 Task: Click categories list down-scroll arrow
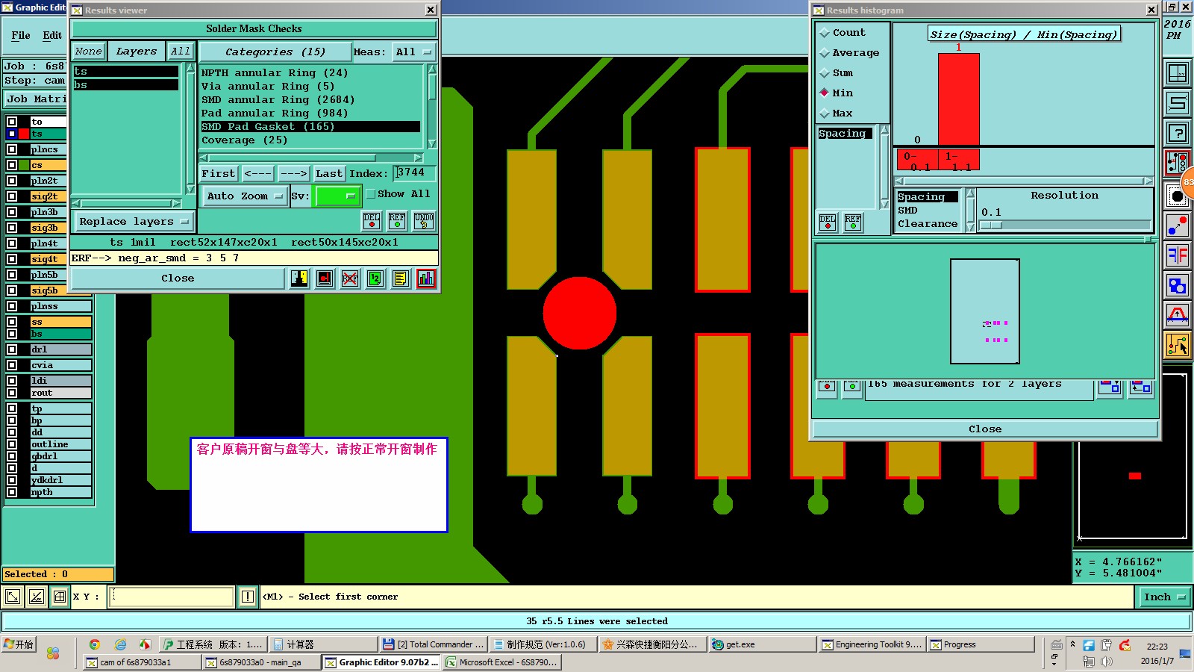pyautogui.click(x=432, y=144)
